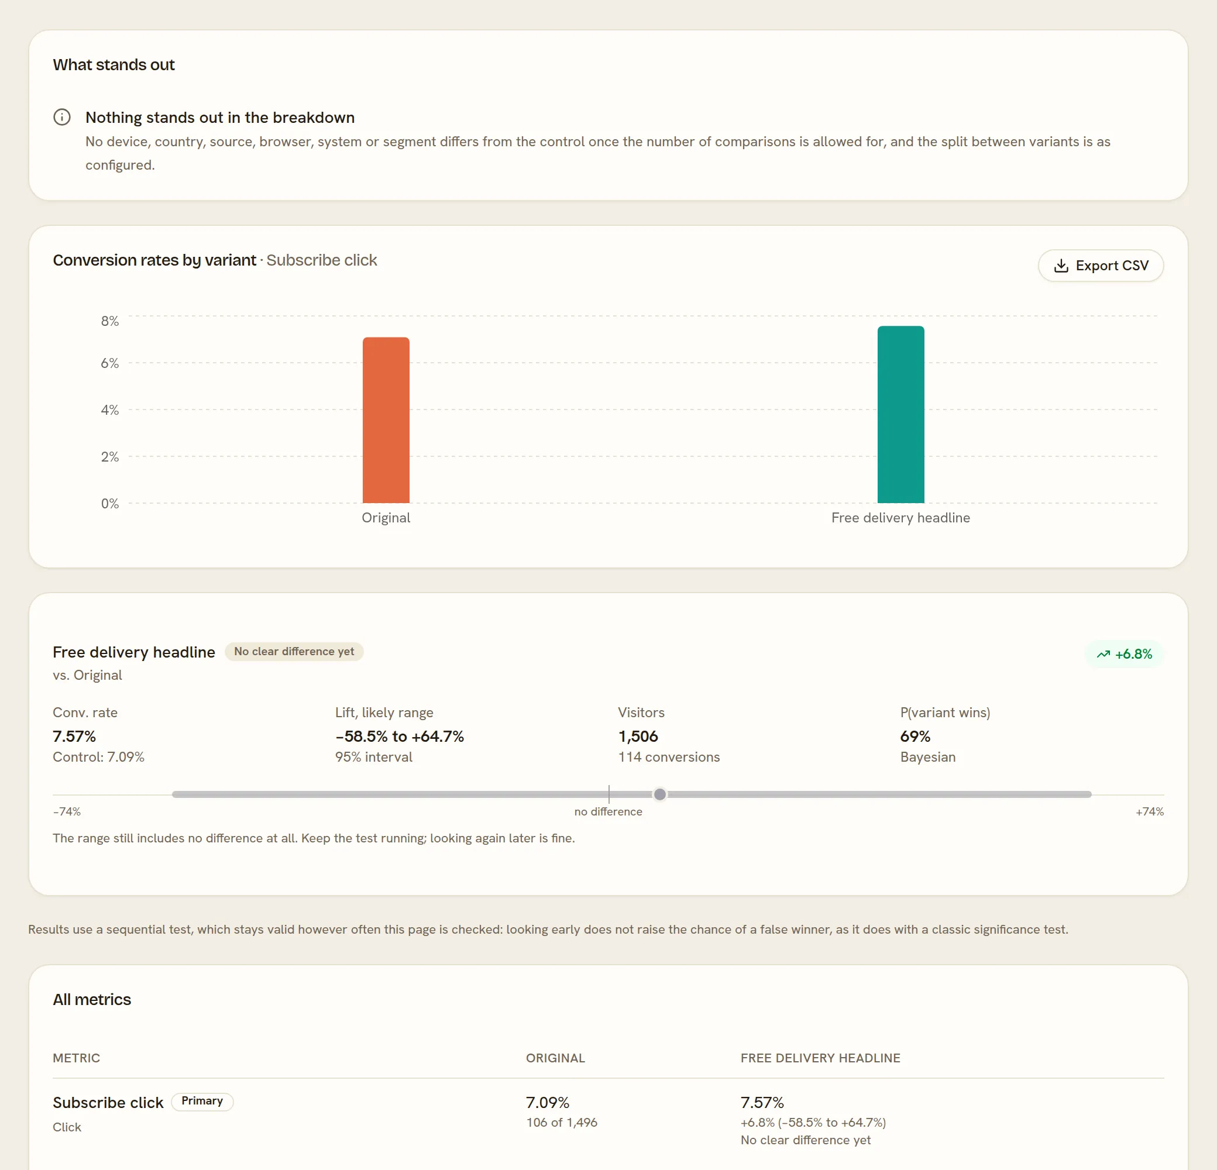This screenshot has height=1170, width=1217.
Task: Click the ORIGINAL column header
Action: tap(555, 1058)
